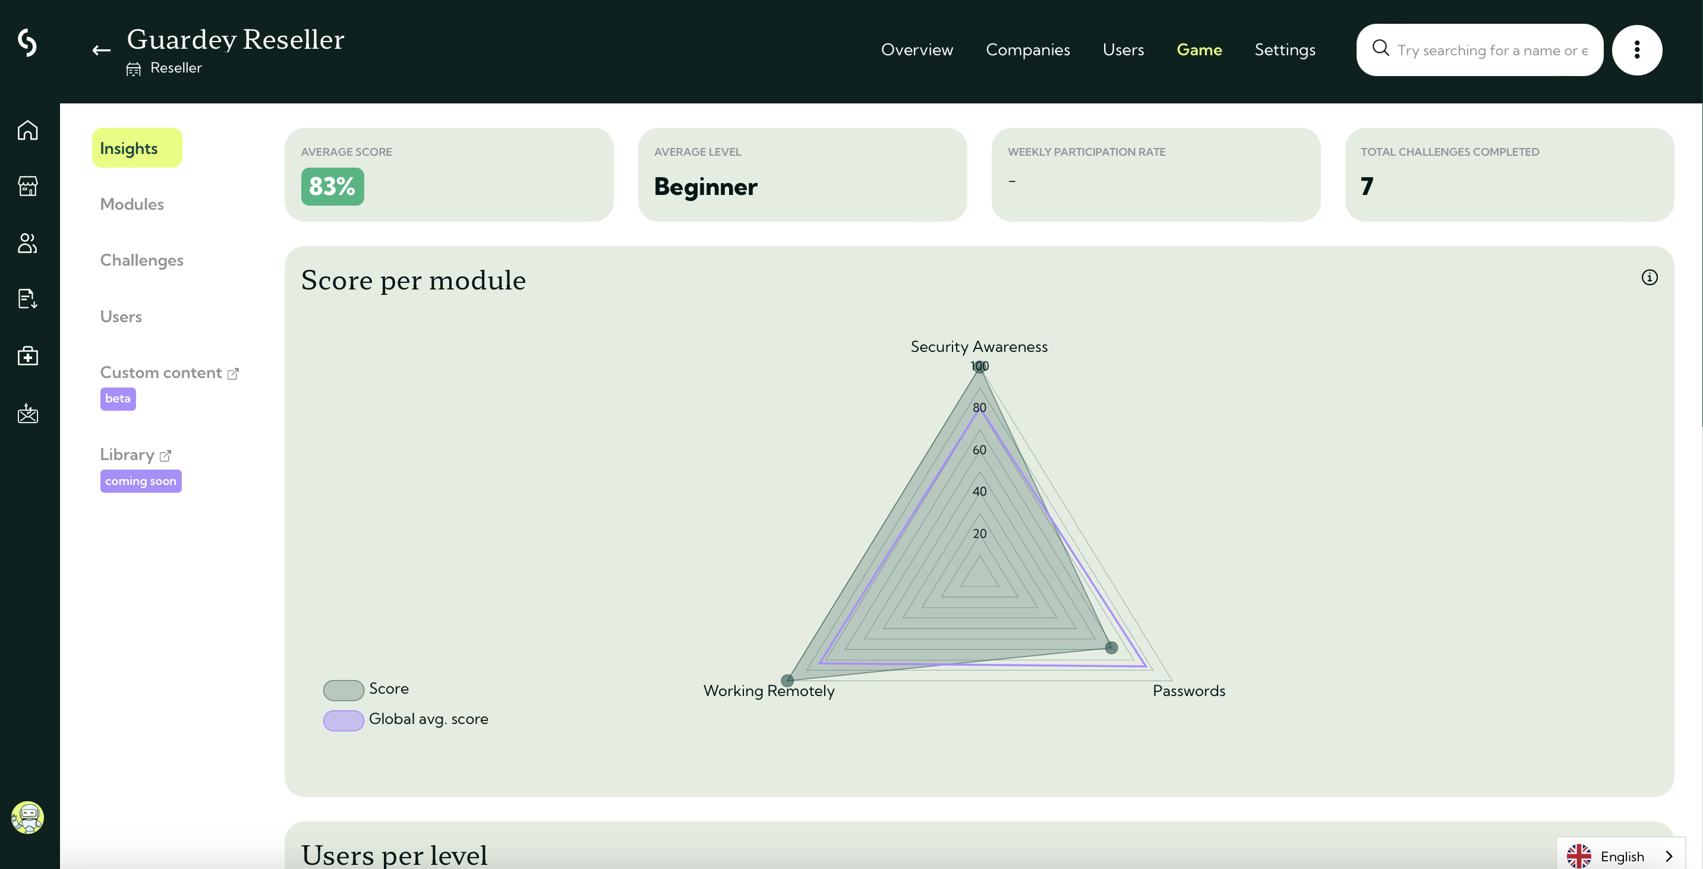The height and width of the screenshot is (869, 1703).
Task: Select the first-aid kit sidebar icon
Action: (27, 356)
